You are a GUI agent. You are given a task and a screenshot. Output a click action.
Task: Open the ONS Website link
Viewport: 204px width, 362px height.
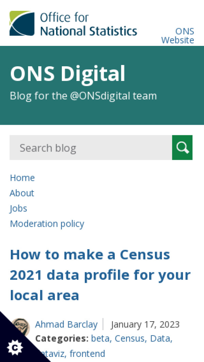(177, 36)
